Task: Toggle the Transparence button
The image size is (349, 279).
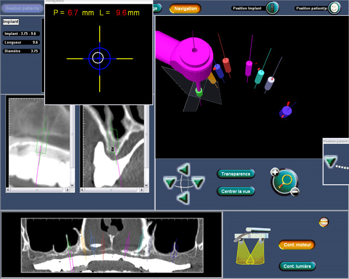Action: pyautogui.click(x=236, y=174)
